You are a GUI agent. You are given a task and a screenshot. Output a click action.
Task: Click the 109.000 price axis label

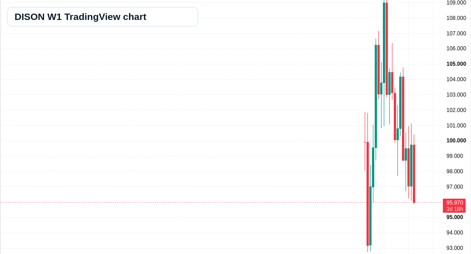456,3
